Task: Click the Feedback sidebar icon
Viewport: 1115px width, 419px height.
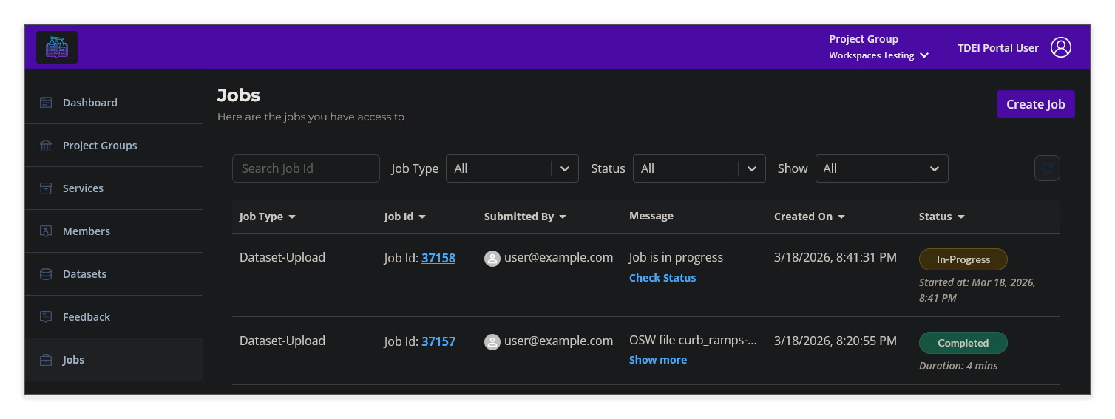Action: tap(46, 317)
